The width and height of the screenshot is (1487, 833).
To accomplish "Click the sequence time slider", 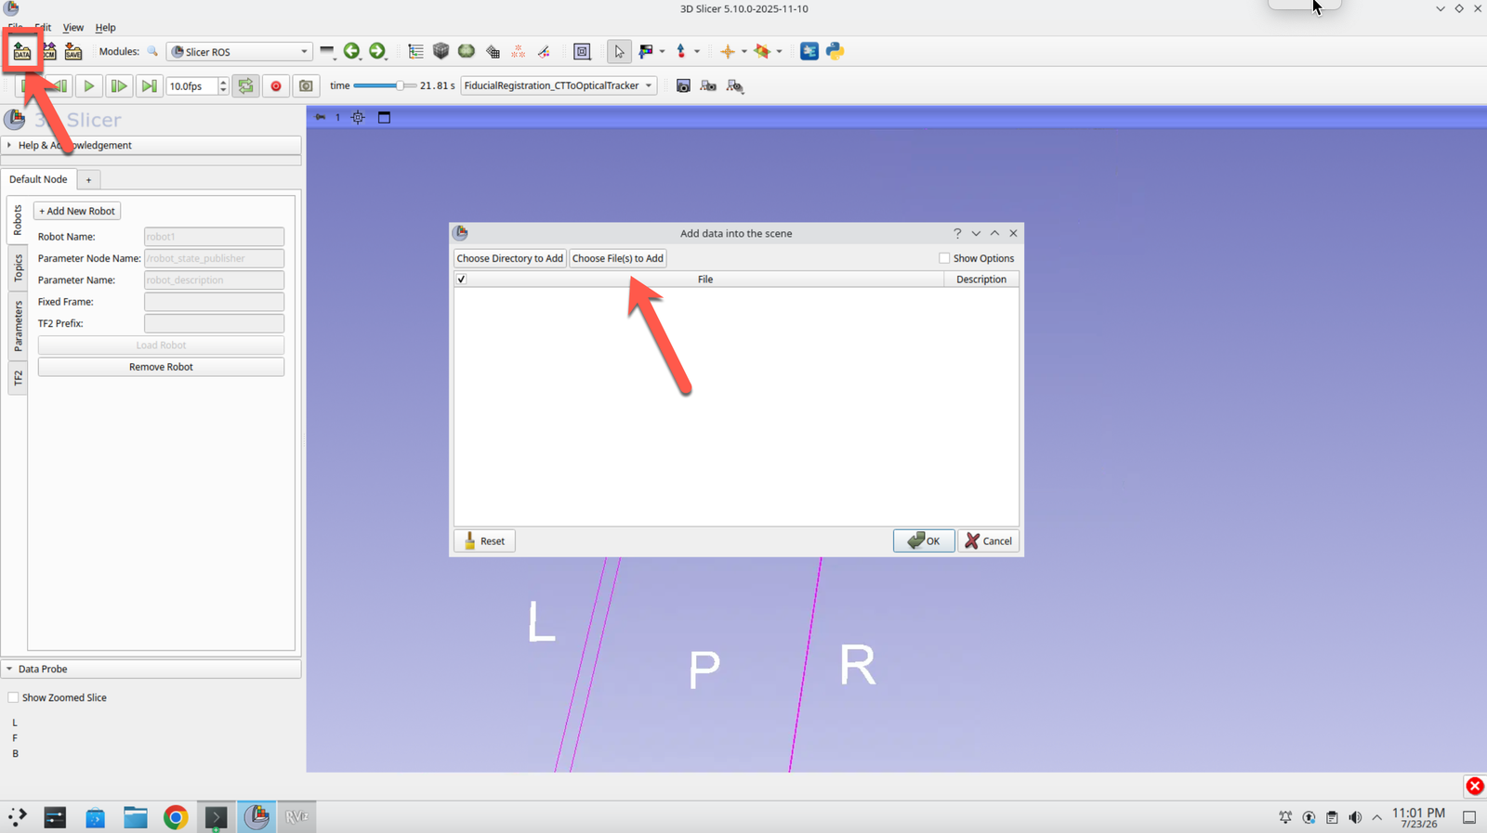I will tap(385, 85).
